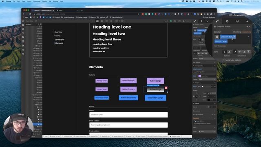Open the Clipping dropdown
Image resolution: width=261 pixels, height=147 pixels.
pyautogui.click(x=207, y=79)
